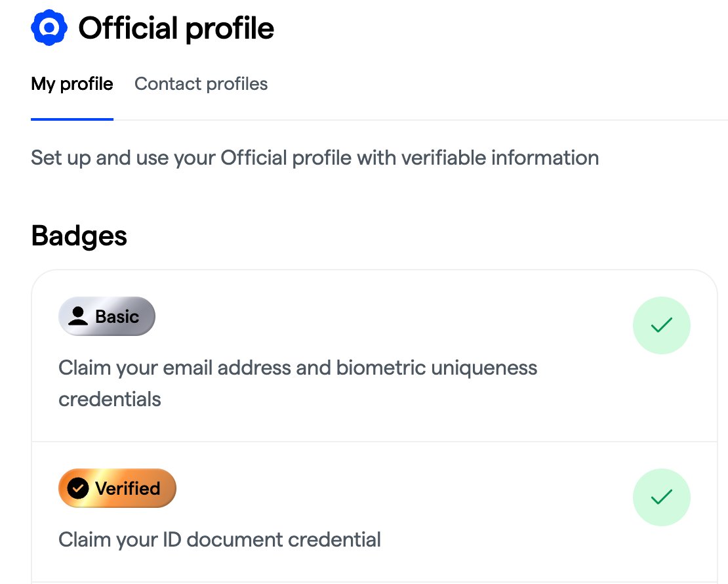Click the Official profile page title
This screenshot has height=584, width=728.
pos(176,28)
